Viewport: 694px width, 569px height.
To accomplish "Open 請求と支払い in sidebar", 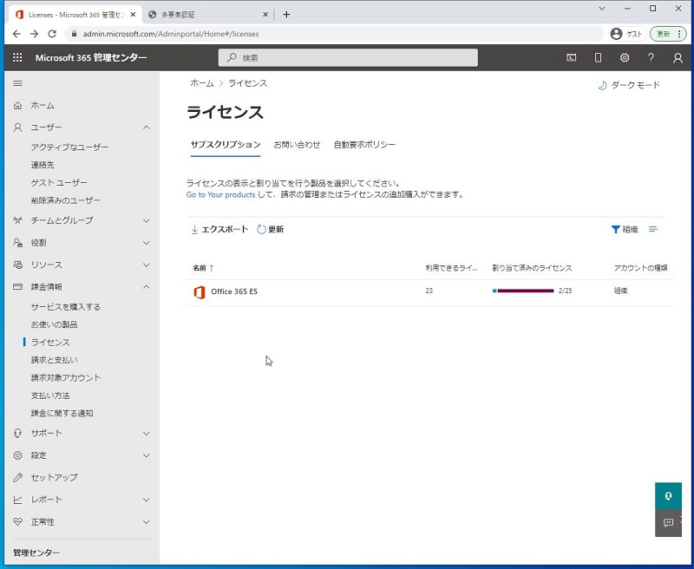I will 54,360.
